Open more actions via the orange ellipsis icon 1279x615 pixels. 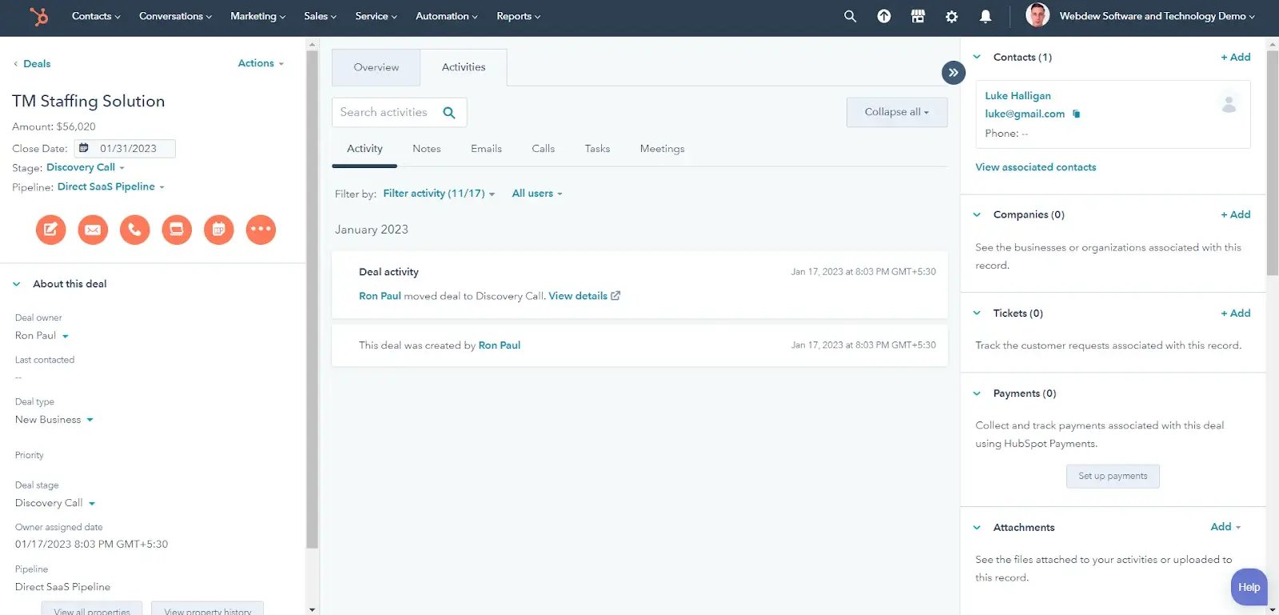click(x=261, y=230)
